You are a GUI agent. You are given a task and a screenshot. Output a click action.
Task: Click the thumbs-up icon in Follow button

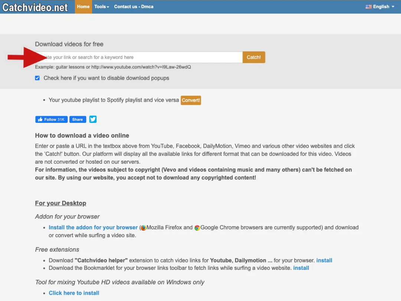[40, 120]
